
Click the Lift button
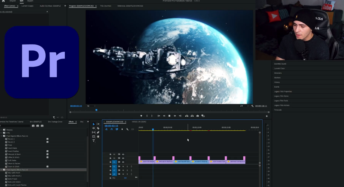(187, 116)
